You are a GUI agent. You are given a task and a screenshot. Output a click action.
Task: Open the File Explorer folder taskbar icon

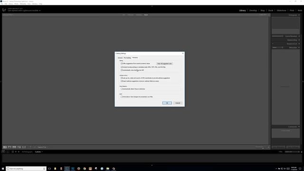(x=108, y=169)
